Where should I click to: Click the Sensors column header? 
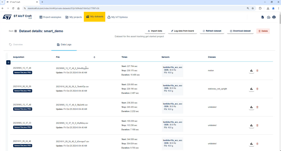[165, 57]
